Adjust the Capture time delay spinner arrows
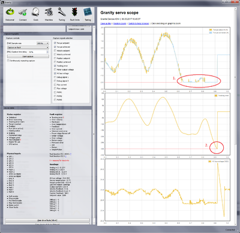Image resolution: width=240 pixels, height=233 pixels. coord(47,52)
